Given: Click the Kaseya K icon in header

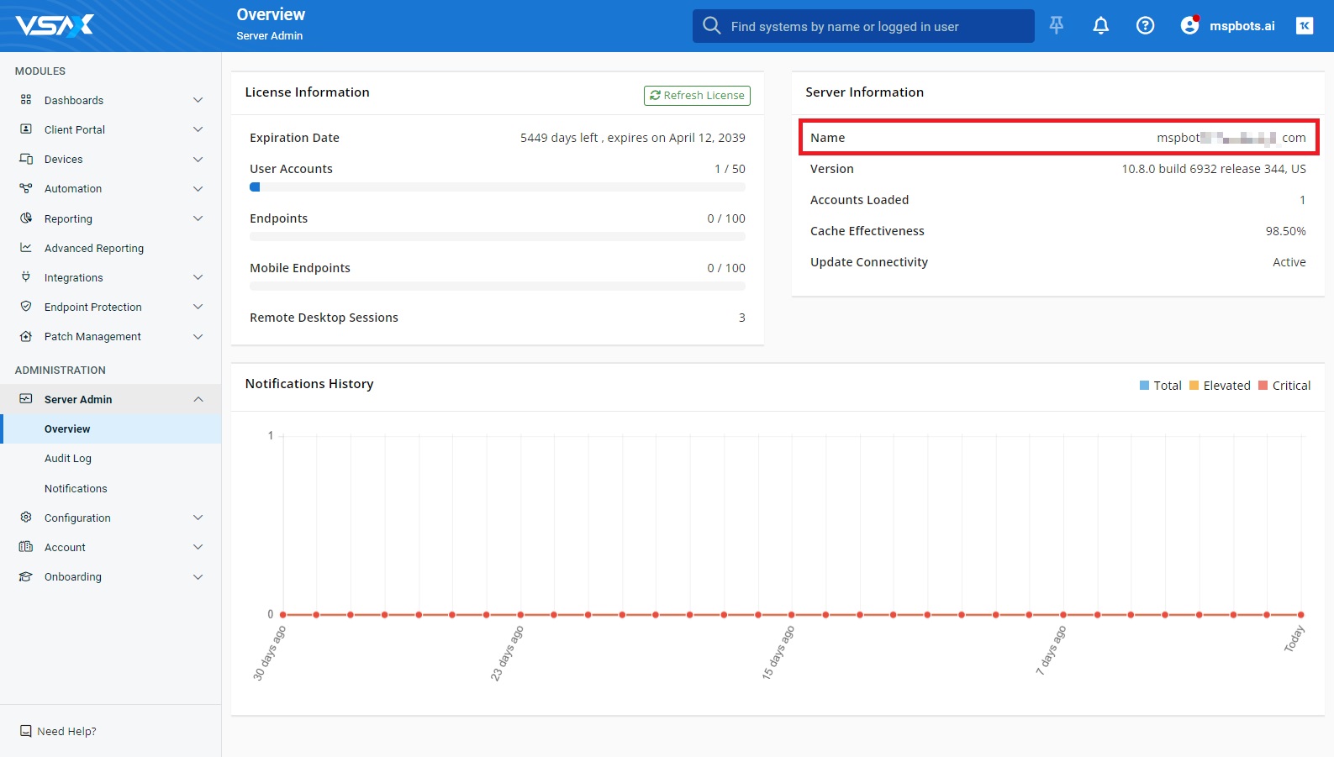Looking at the screenshot, I should click(1304, 25).
